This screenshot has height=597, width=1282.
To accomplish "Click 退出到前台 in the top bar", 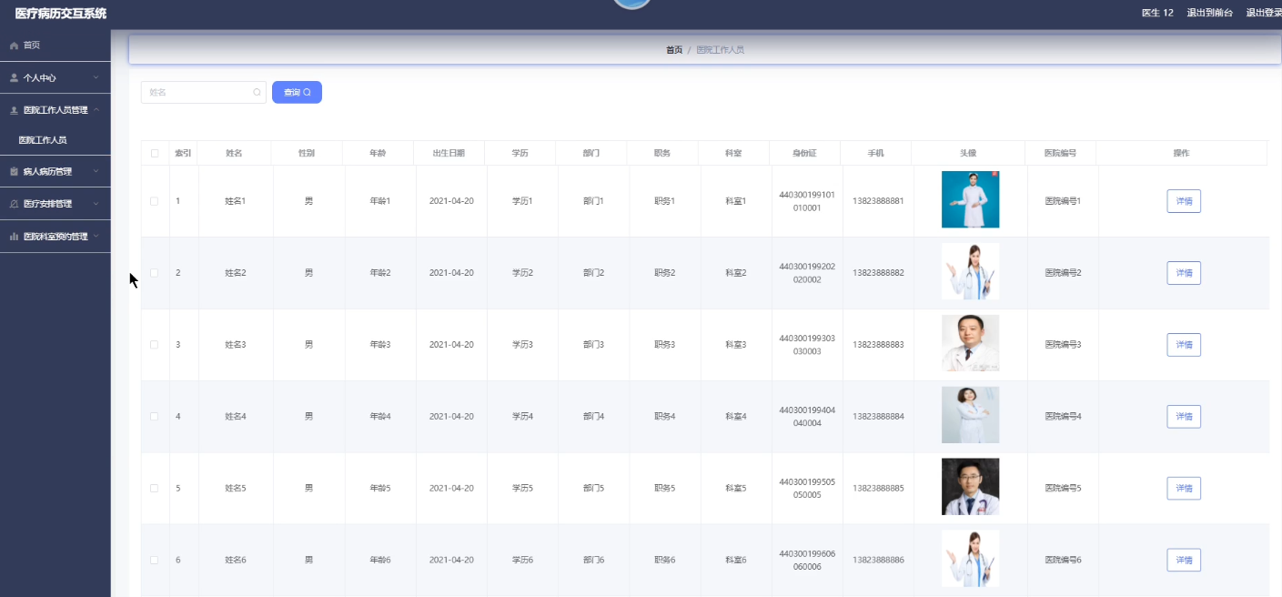I will click(1210, 13).
